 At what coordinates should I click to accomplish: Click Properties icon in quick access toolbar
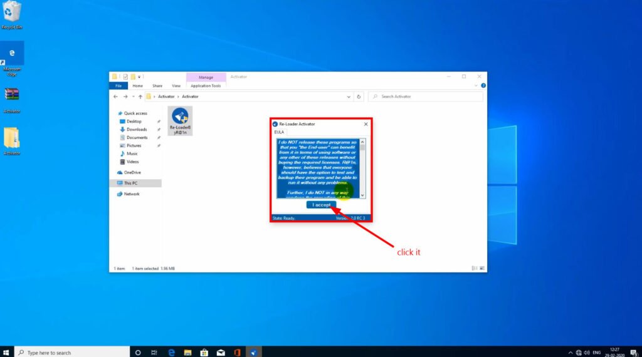[125, 77]
